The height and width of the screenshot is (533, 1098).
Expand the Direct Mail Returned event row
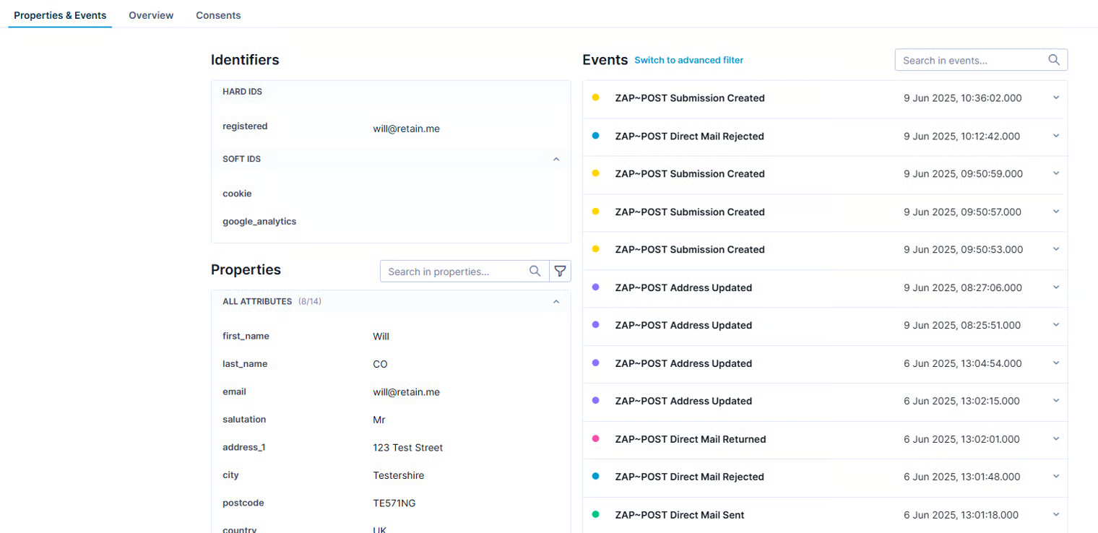(x=1055, y=438)
